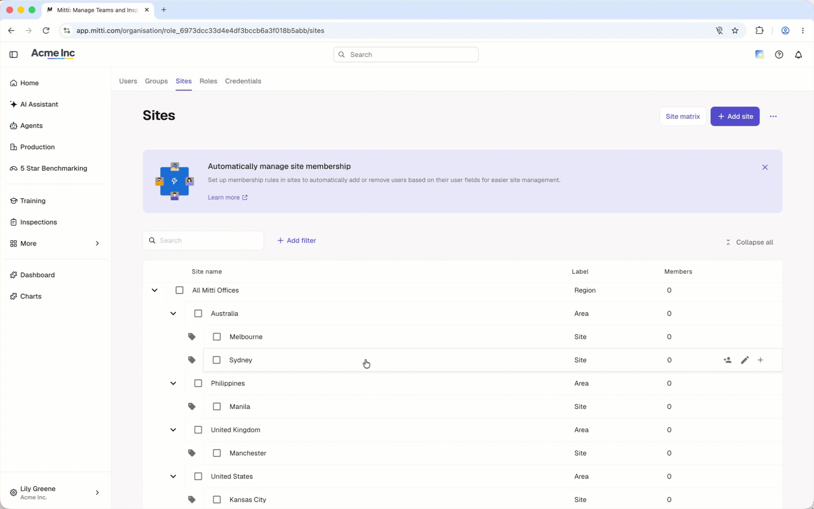Go back in browser history

tap(11, 31)
